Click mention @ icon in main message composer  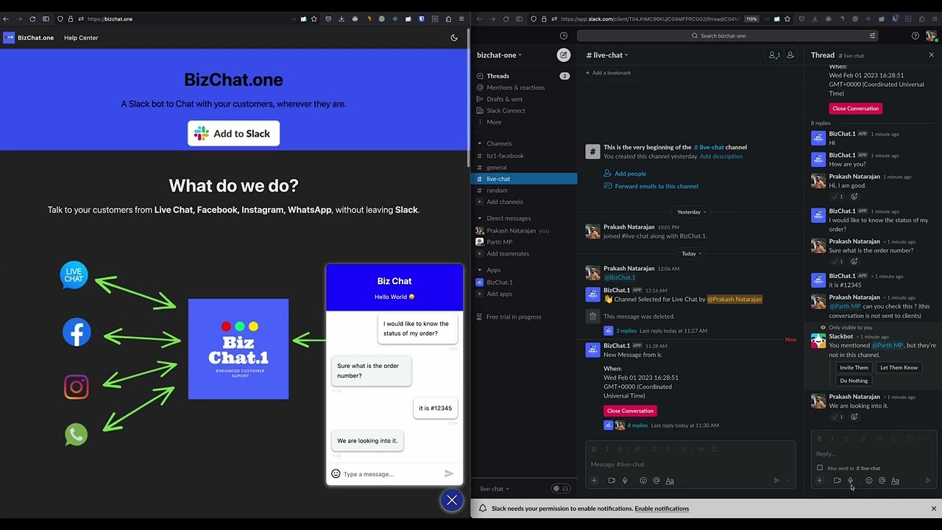[656, 481]
